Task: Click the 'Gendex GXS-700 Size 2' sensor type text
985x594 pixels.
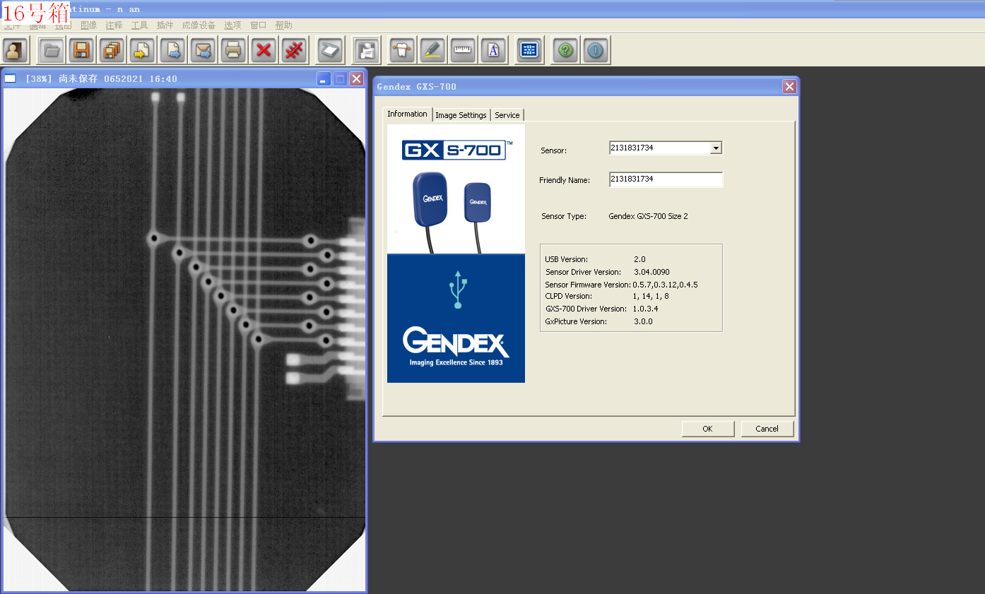Action: (648, 216)
